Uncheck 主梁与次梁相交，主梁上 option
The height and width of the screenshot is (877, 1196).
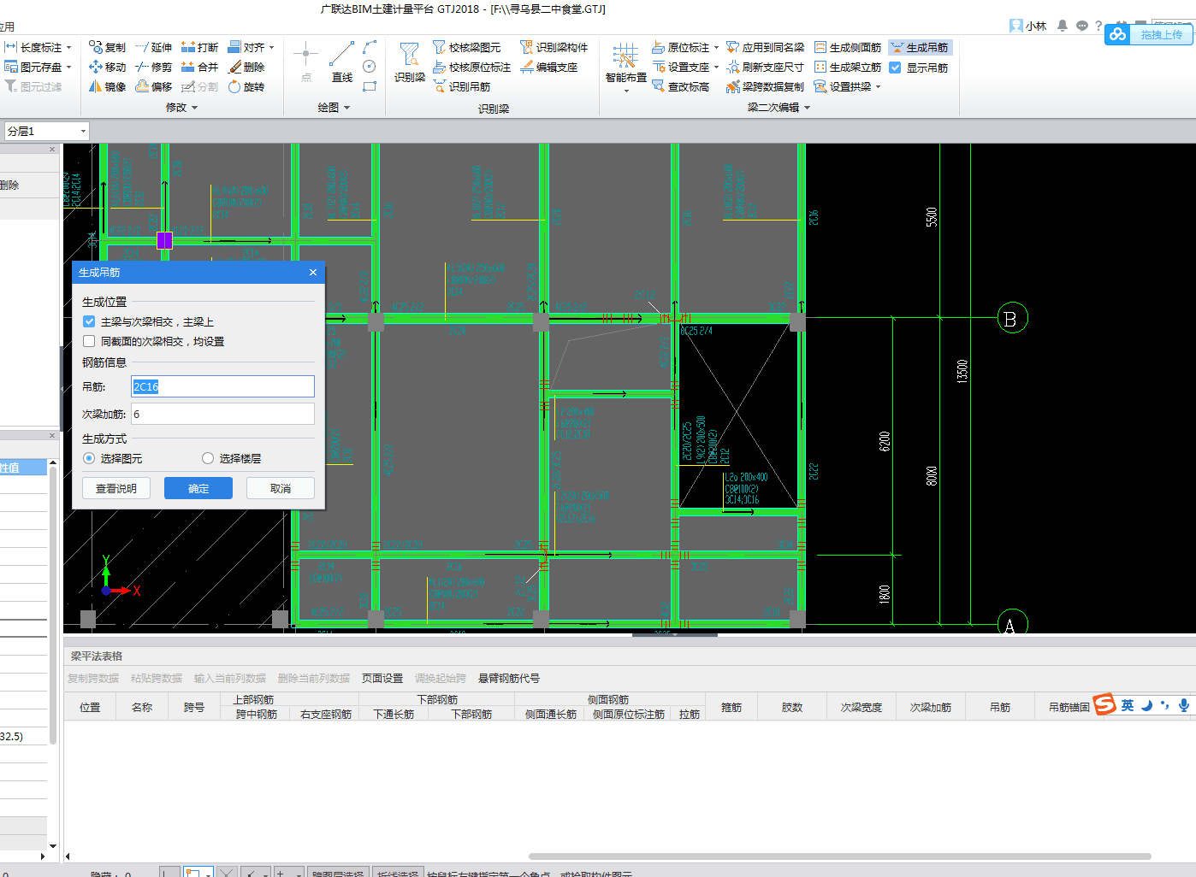(89, 321)
